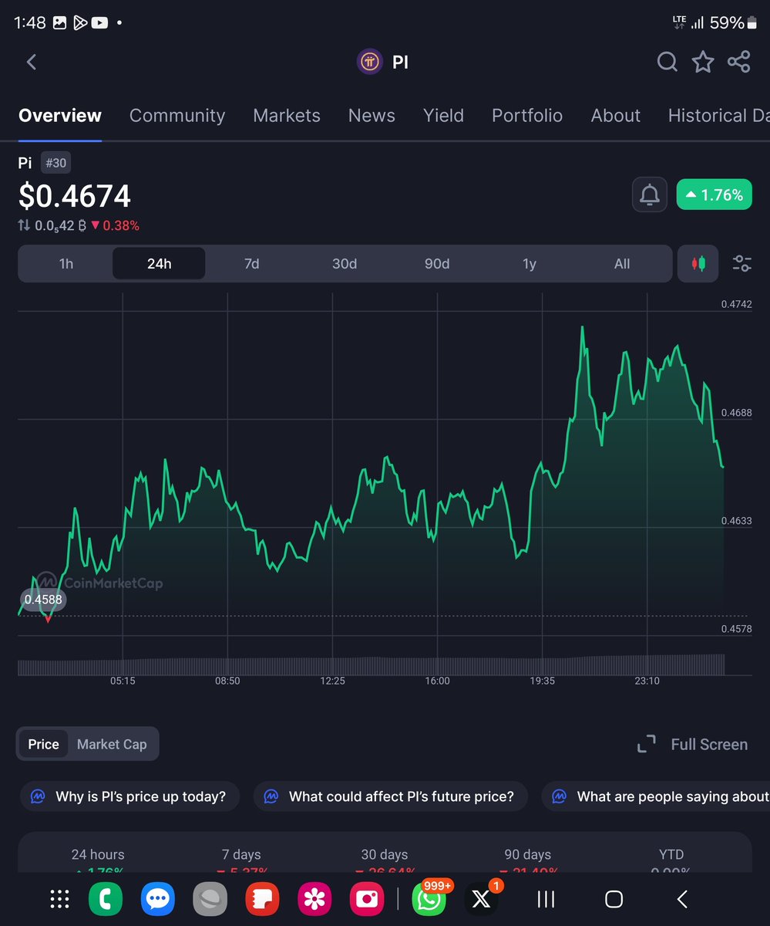The width and height of the screenshot is (770, 926).
Task: Select the Price chart toggle
Action: click(43, 744)
